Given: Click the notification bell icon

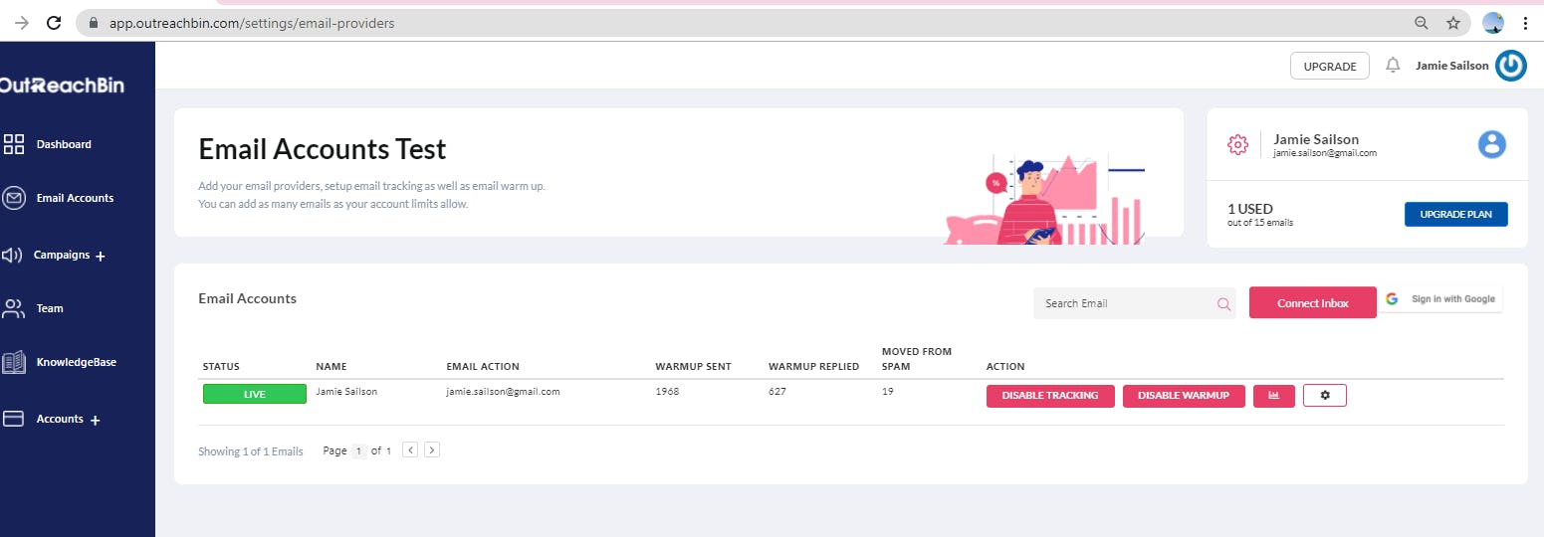Looking at the screenshot, I should pos(1393,66).
